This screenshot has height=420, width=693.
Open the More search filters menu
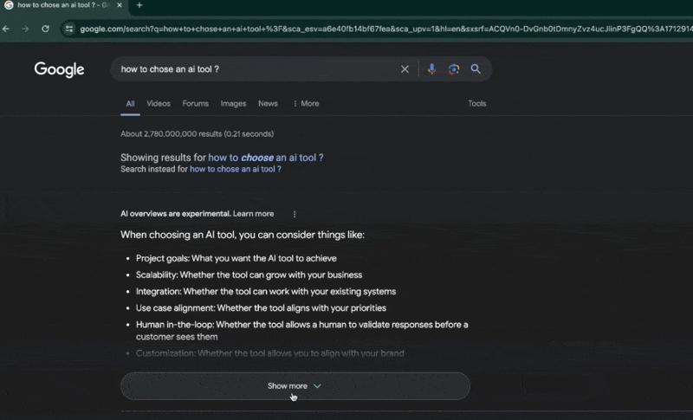point(306,104)
